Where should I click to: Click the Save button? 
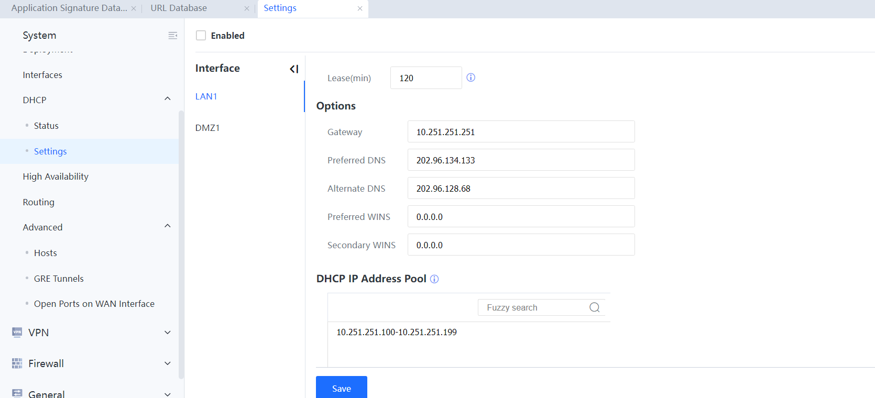click(341, 388)
